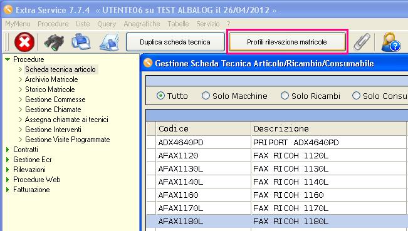Image resolution: width=408 pixels, height=231 pixels.
Task: Open Gestione Visite Programmate in tree
Action: pyautogui.click(x=68, y=140)
